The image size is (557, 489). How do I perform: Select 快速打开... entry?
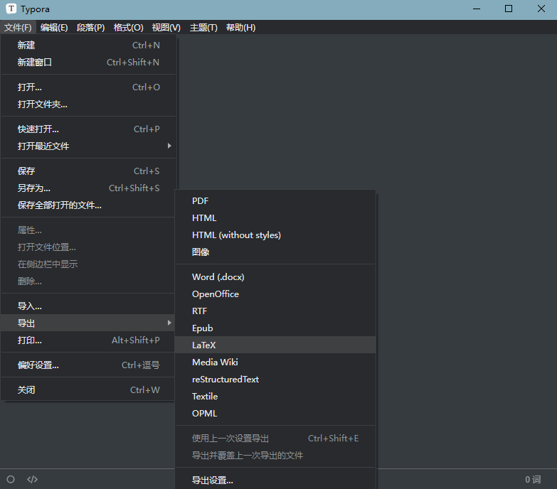tap(88, 129)
